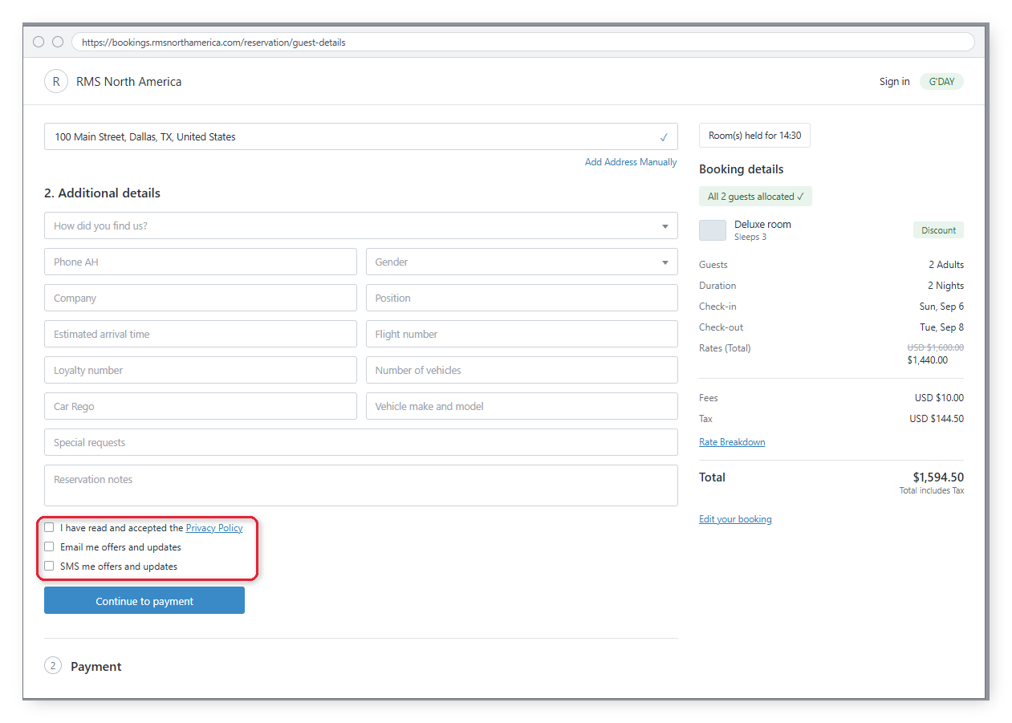Click the Booking details heading

tap(742, 169)
